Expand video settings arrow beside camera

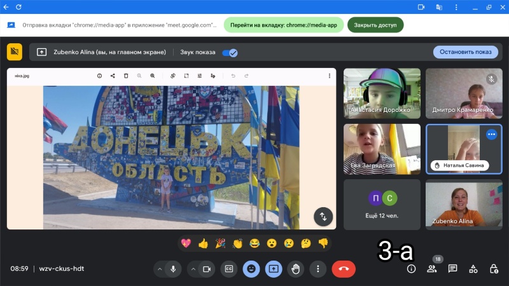(193, 269)
